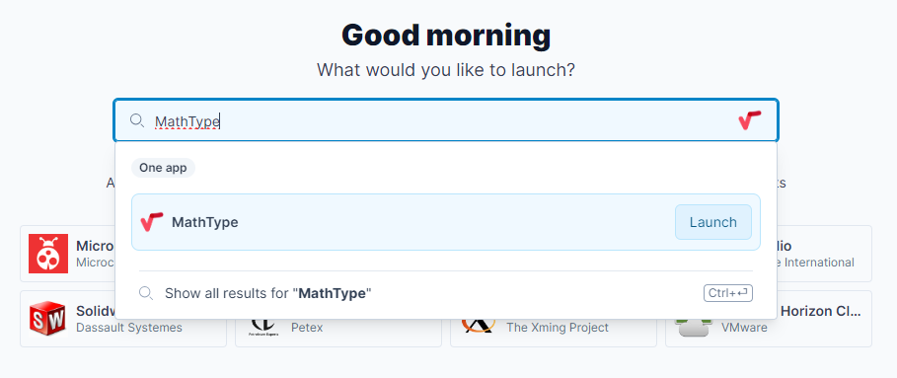Select the One app filter pill
The image size is (897, 378).
click(x=163, y=168)
